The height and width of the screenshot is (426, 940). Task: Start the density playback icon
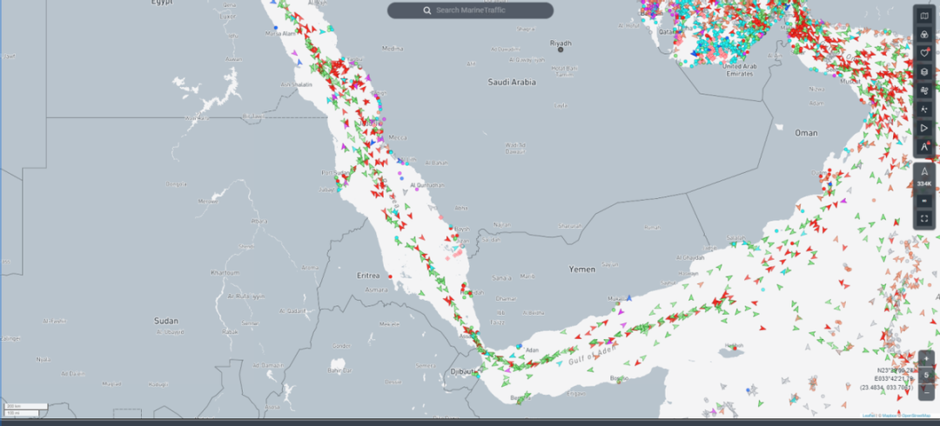pyautogui.click(x=924, y=128)
